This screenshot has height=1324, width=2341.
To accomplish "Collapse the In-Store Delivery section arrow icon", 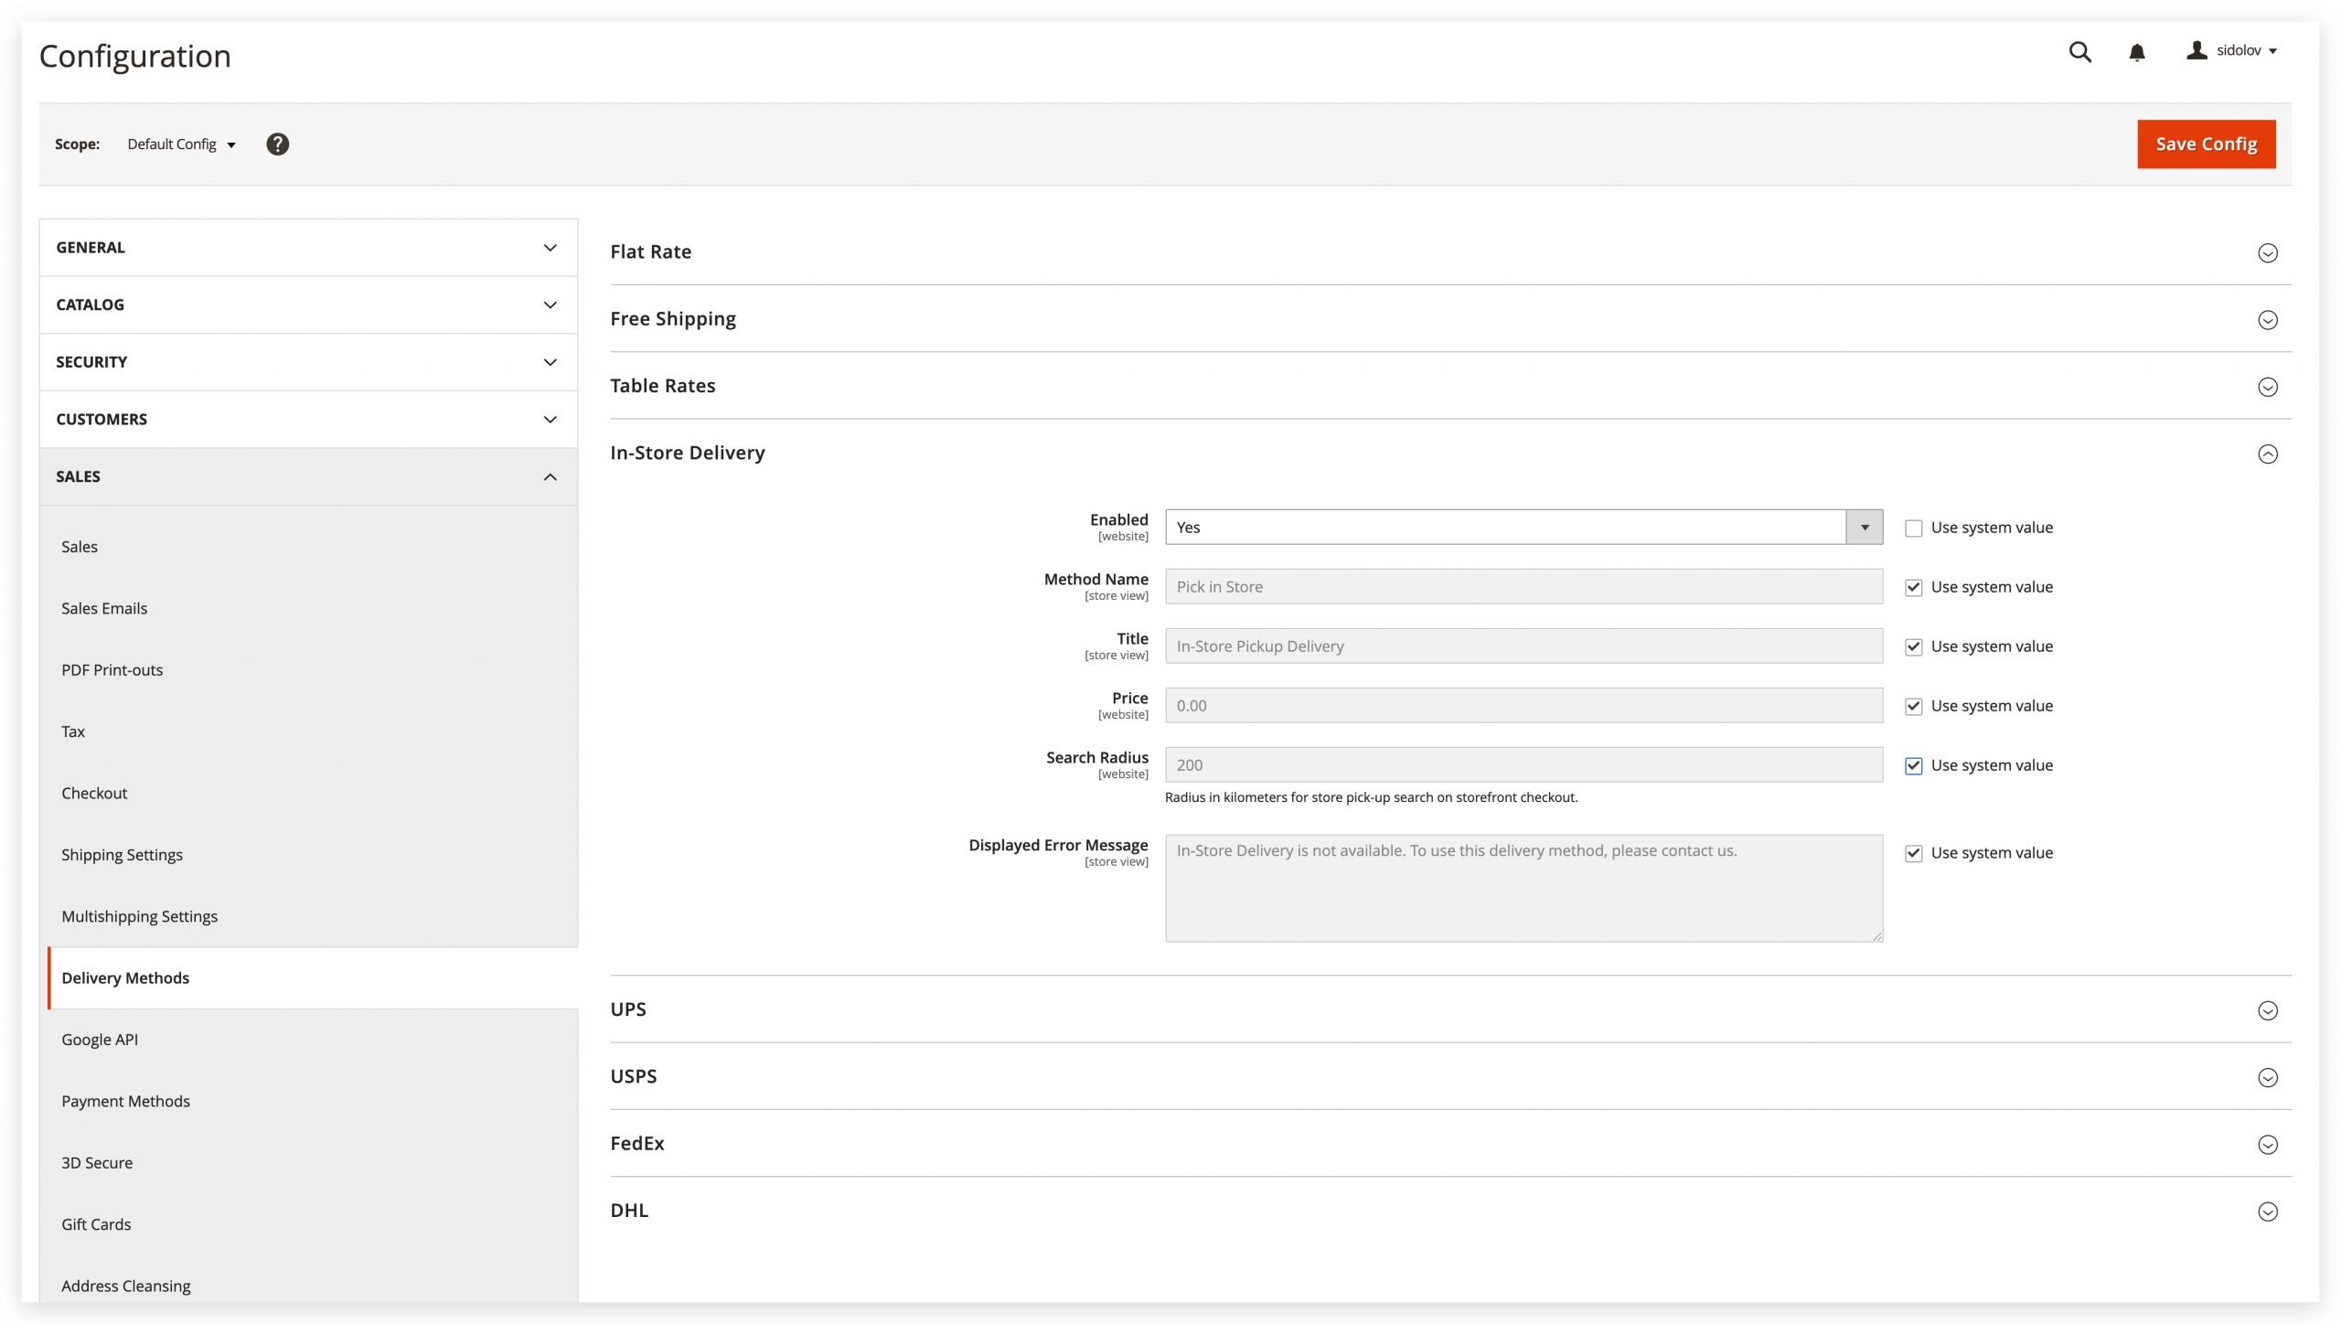I will click(2267, 454).
